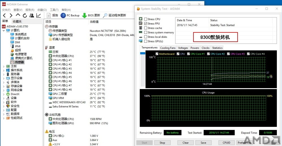Open the graph chart icon in toolbar
The image size is (282, 146).
[x=38, y=16]
